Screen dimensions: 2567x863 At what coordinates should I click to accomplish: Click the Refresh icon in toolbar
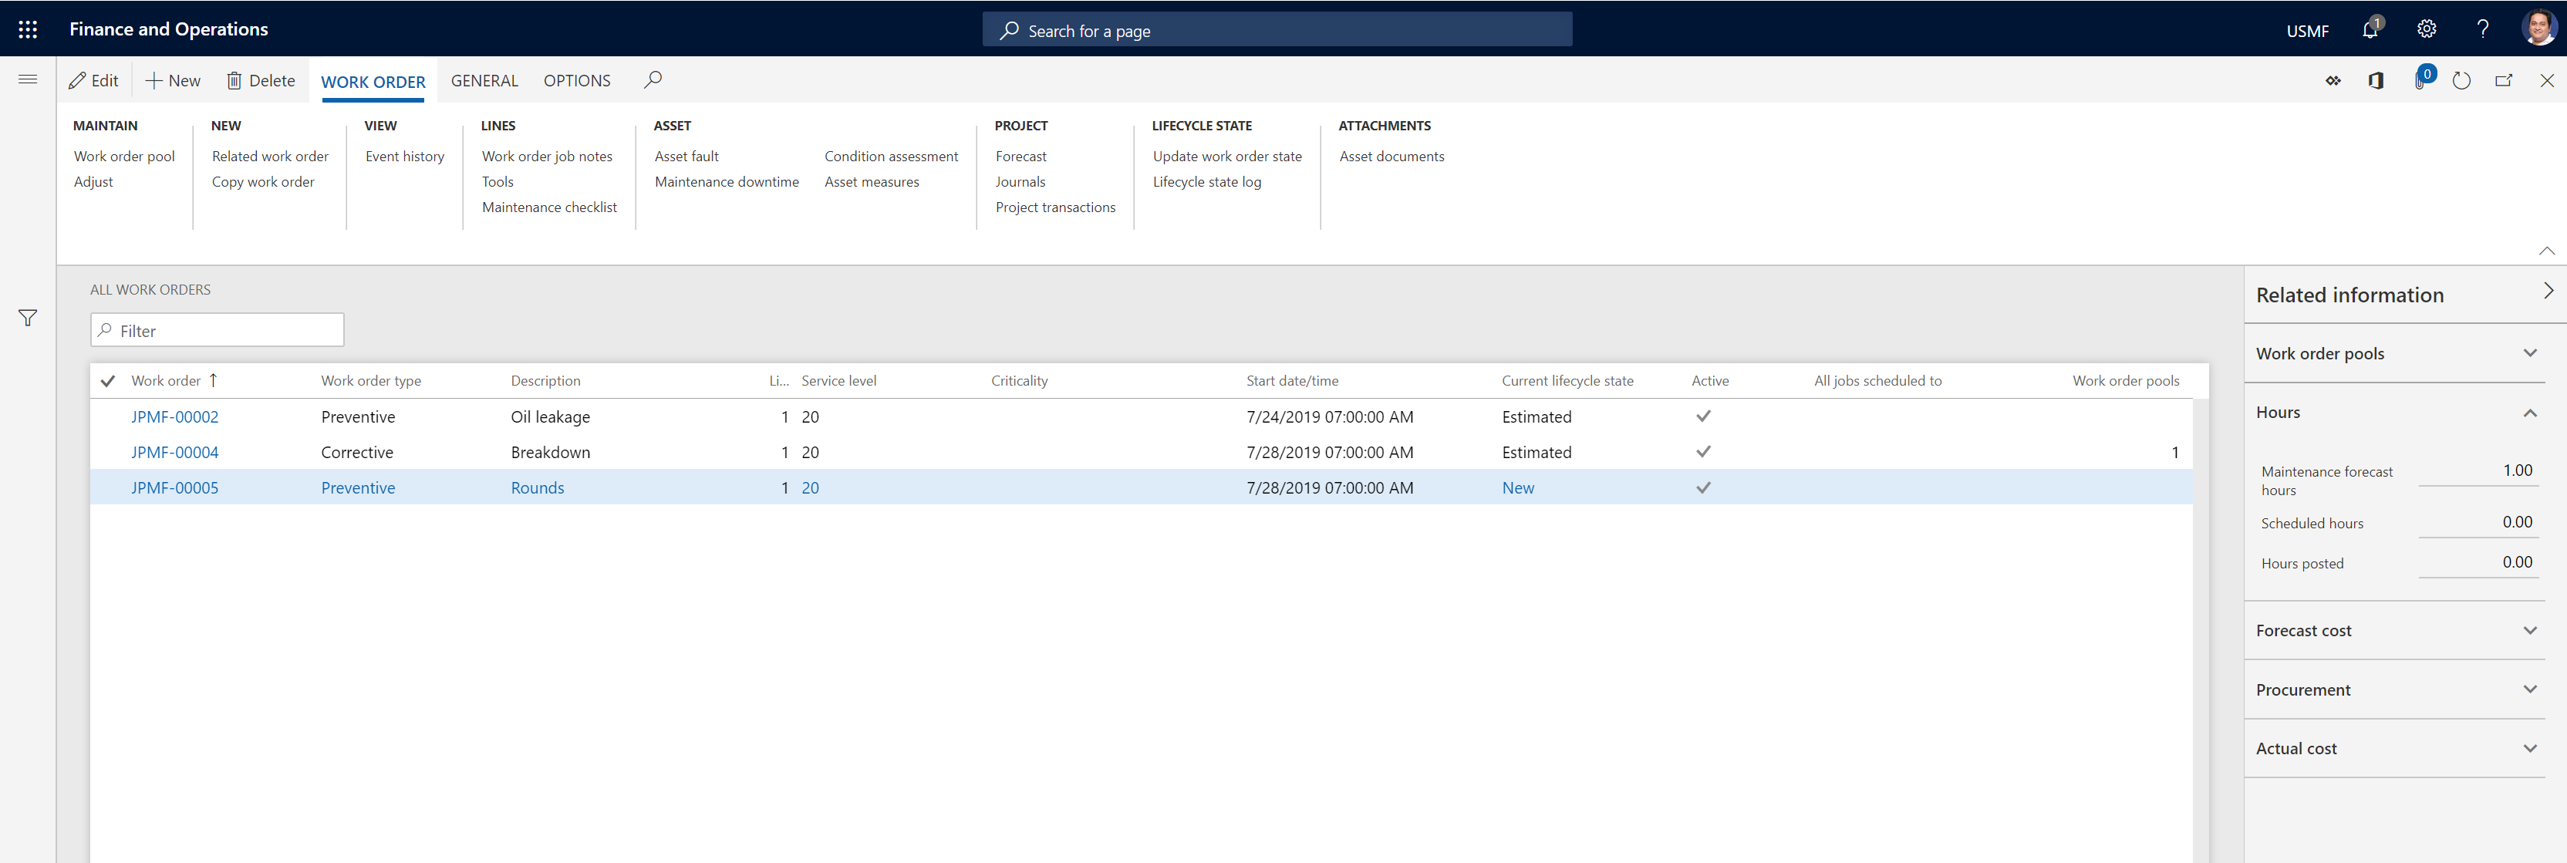coord(2464,80)
